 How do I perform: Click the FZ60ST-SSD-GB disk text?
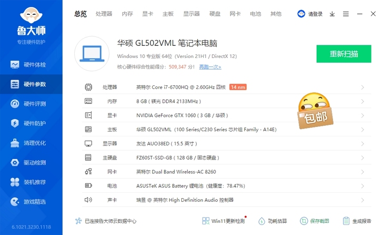pyautogui.click(x=154, y=158)
